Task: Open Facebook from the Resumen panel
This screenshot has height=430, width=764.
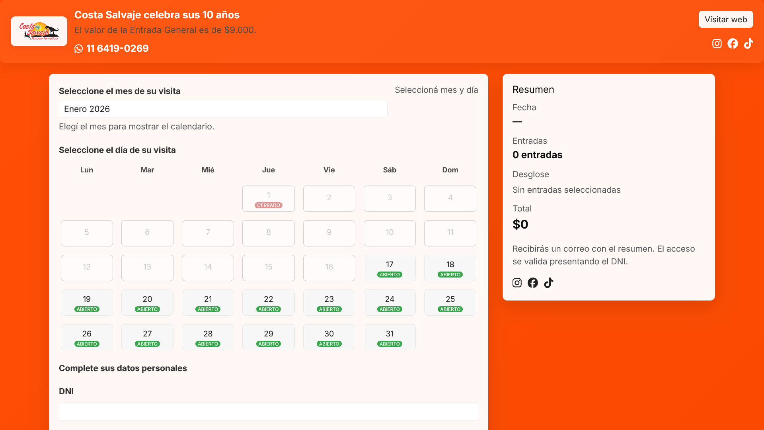Action: click(533, 283)
